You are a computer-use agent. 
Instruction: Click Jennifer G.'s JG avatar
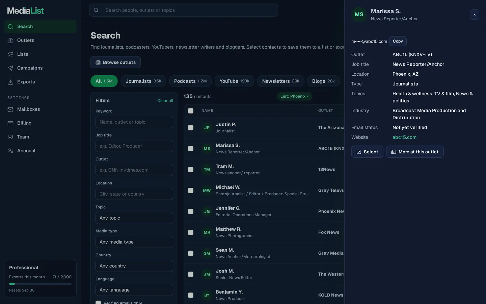(207, 211)
